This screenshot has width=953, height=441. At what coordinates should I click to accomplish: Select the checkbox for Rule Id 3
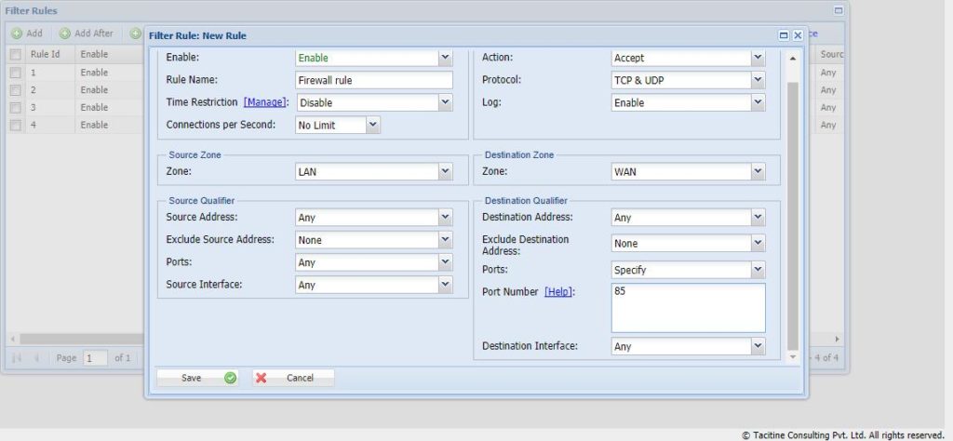click(x=15, y=108)
